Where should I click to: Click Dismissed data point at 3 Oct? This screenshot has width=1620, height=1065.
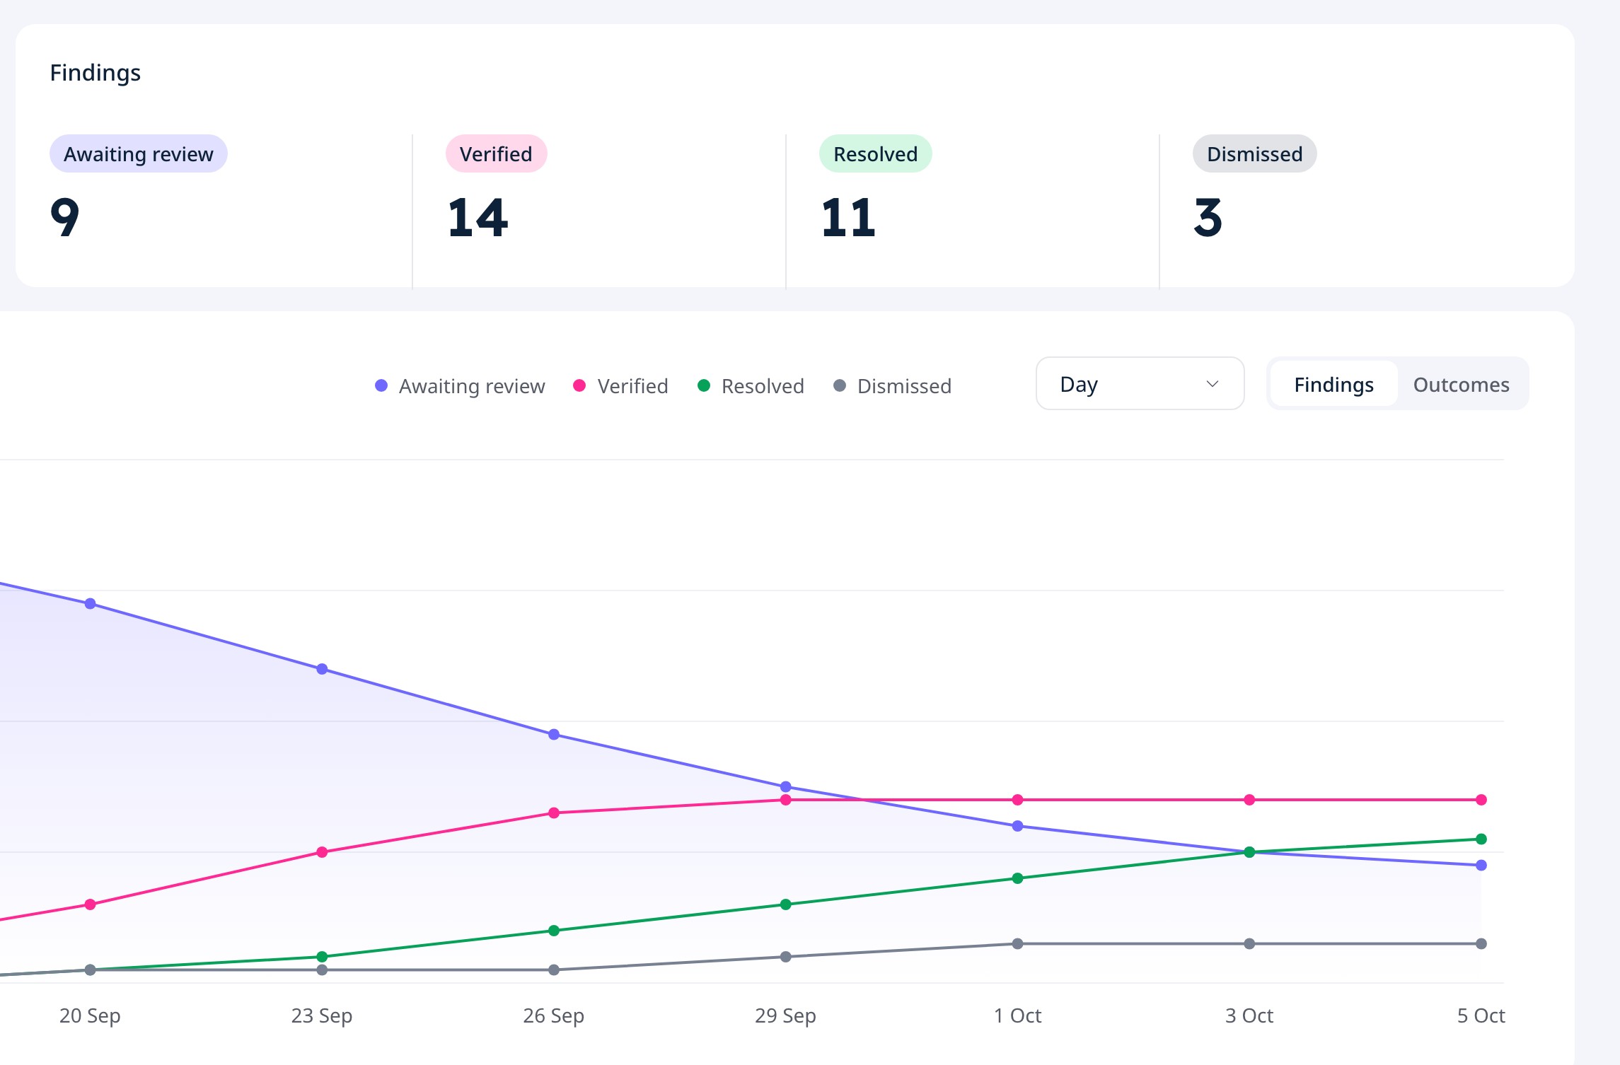[1249, 944]
